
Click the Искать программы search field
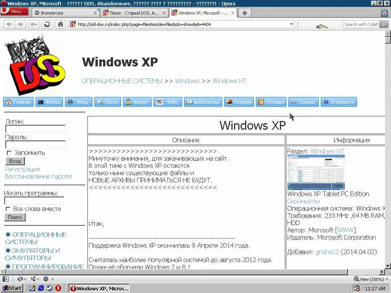point(34,201)
